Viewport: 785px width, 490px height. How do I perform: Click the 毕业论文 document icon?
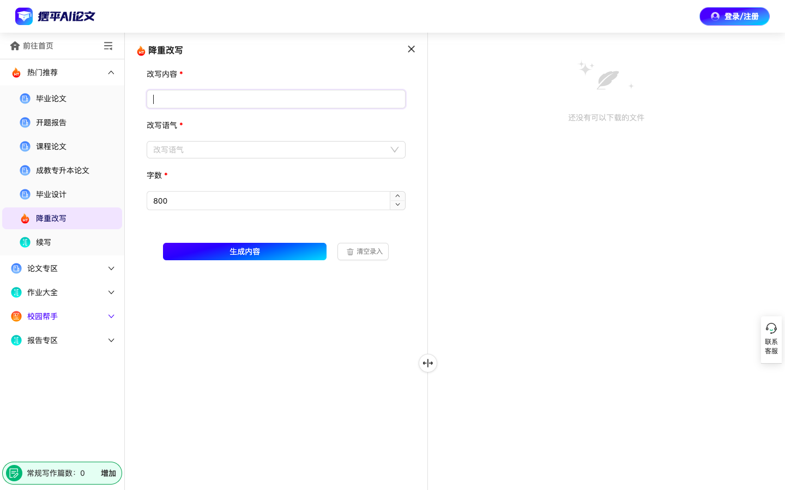[x=25, y=99]
